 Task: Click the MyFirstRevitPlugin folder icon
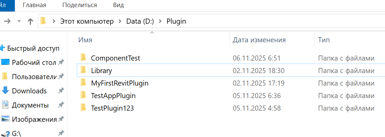coord(83,83)
